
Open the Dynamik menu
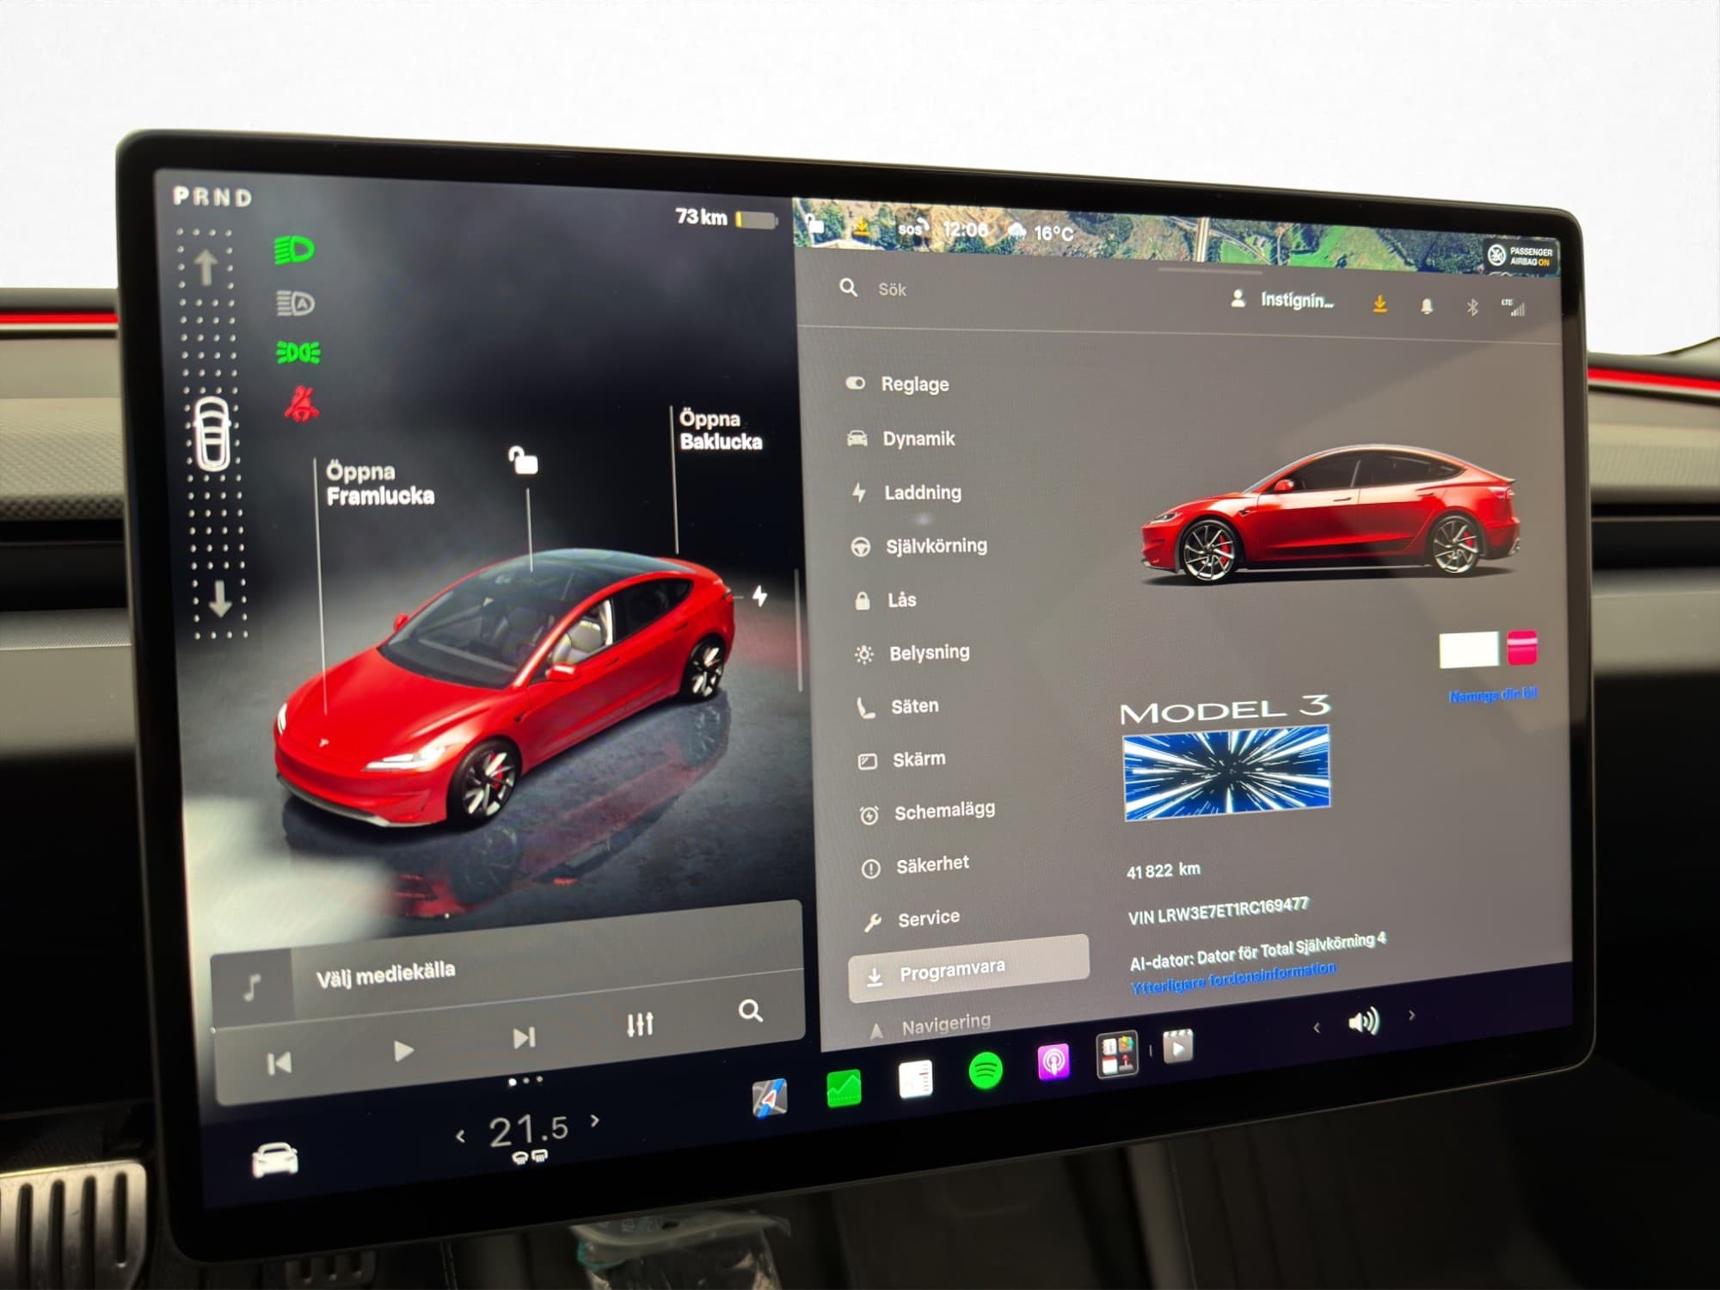(x=901, y=439)
